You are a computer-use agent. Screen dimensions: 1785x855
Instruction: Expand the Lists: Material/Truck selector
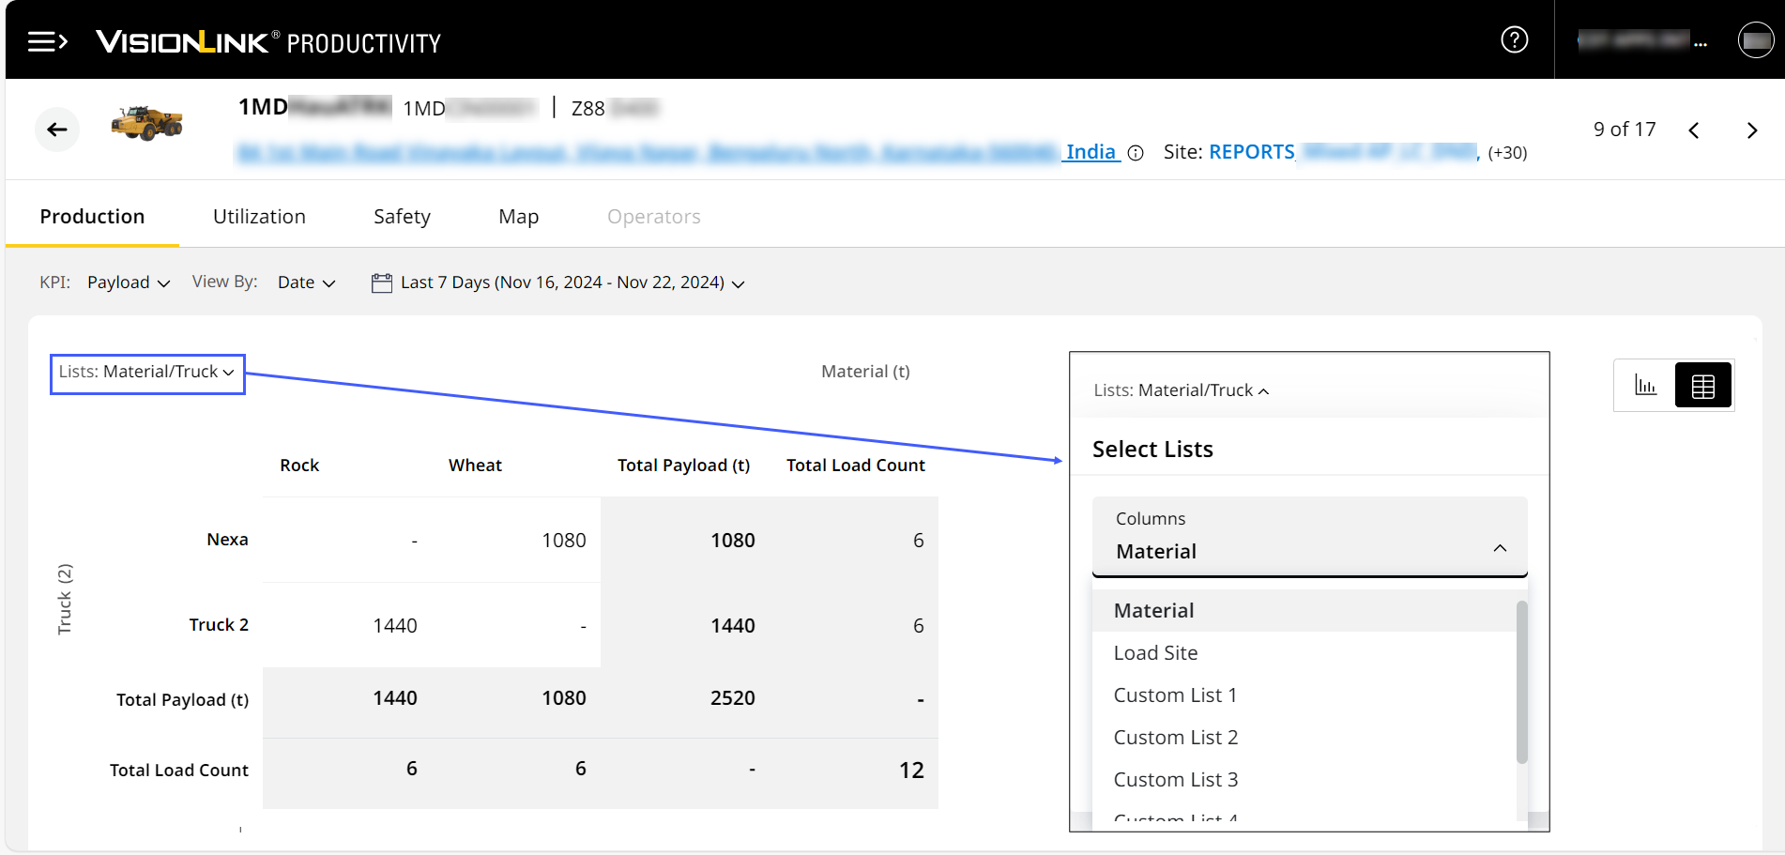(147, 373)
